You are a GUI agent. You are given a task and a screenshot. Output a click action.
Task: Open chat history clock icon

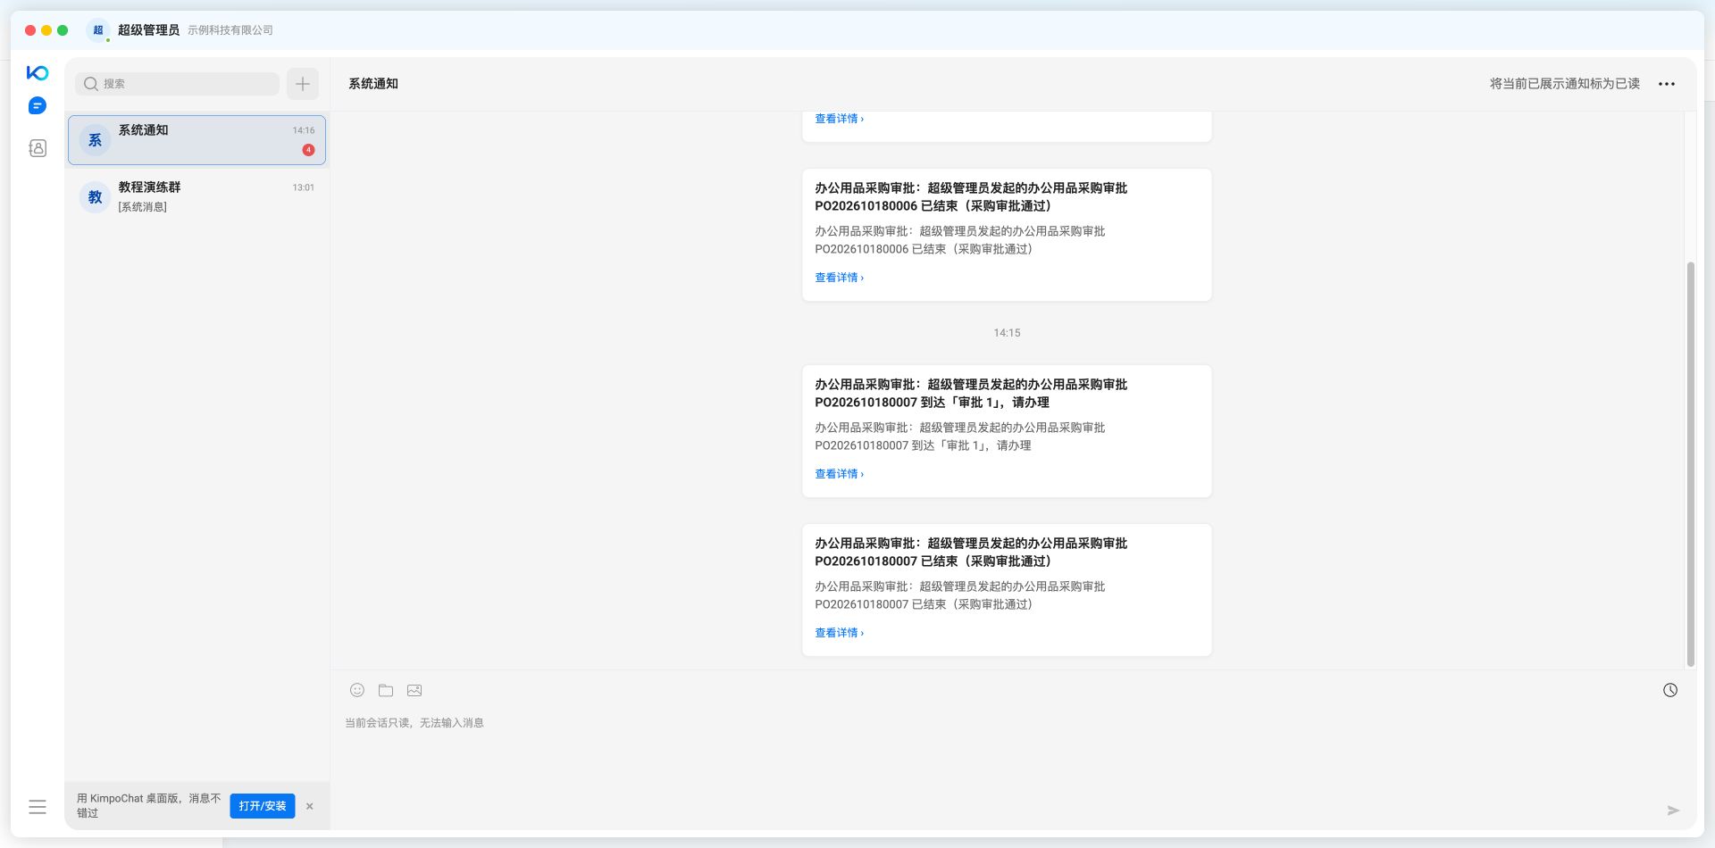pyautogui.click(x=1670, y=690)
